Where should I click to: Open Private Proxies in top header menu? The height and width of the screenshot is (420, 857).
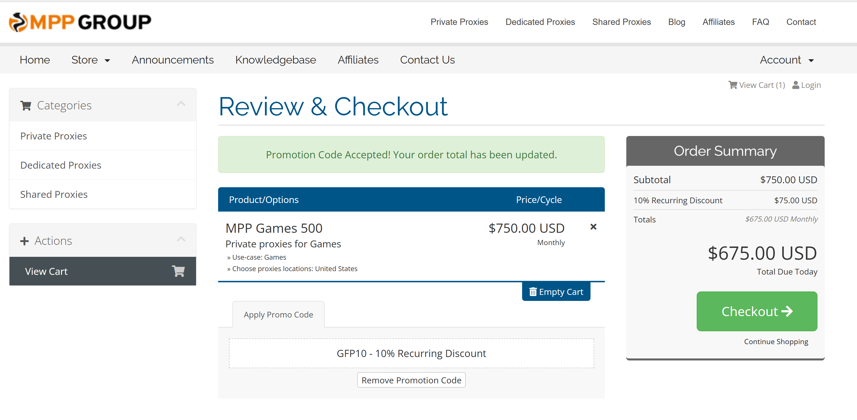pos(459,22)
